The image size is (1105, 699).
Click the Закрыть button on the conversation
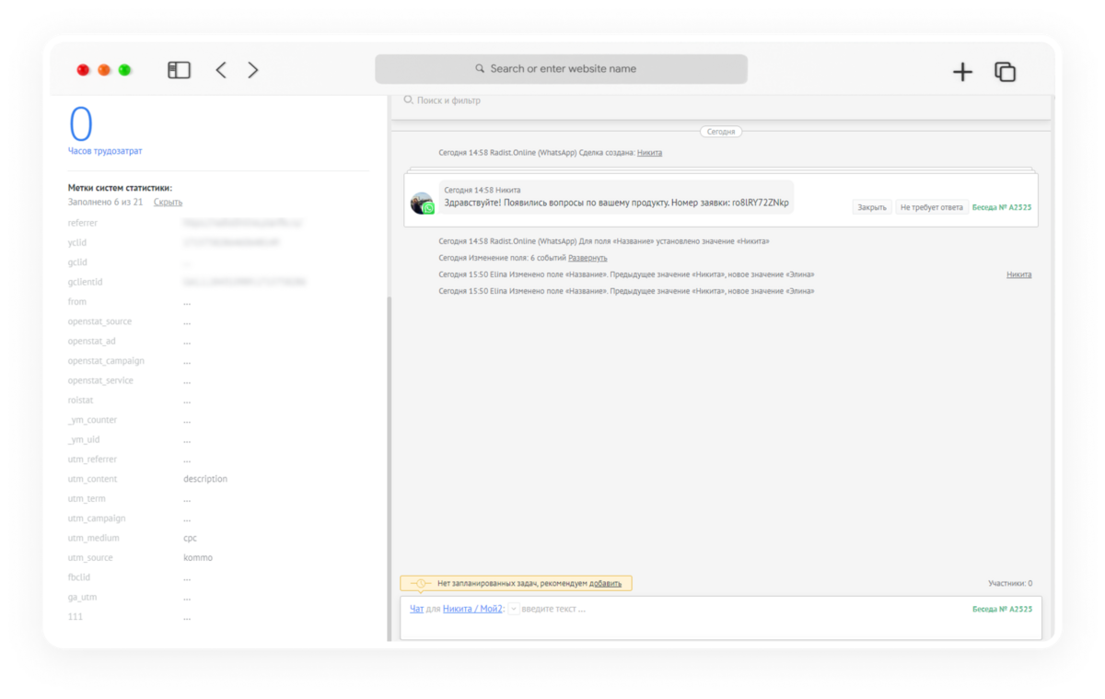[x=872, y=207]
